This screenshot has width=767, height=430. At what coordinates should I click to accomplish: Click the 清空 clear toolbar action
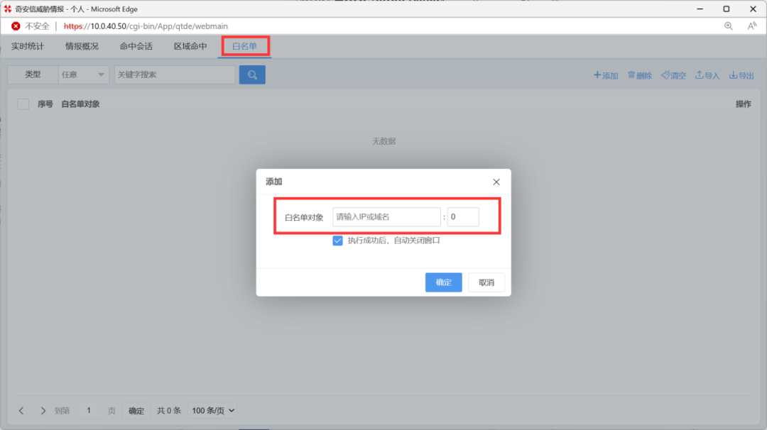(x=673, y=75)
